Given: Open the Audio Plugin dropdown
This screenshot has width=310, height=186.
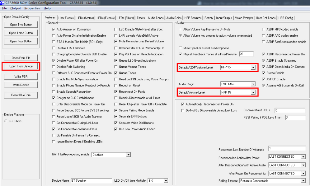Looking at the screenshot, I should (x=253, y=84).
